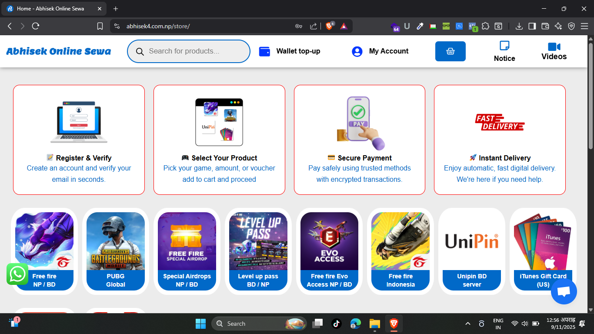Click the Brave Shields lion icon
This screenshot has height=334, width=594.
click(x=329, y=26)
